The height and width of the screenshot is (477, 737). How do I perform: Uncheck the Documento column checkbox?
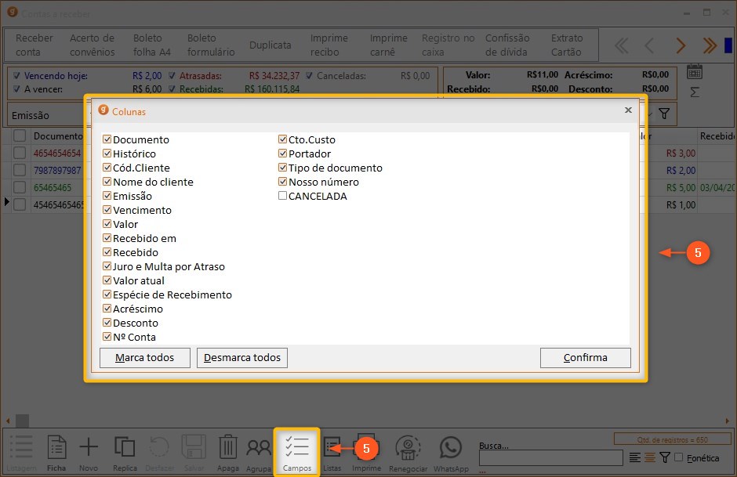coord(107,140)
